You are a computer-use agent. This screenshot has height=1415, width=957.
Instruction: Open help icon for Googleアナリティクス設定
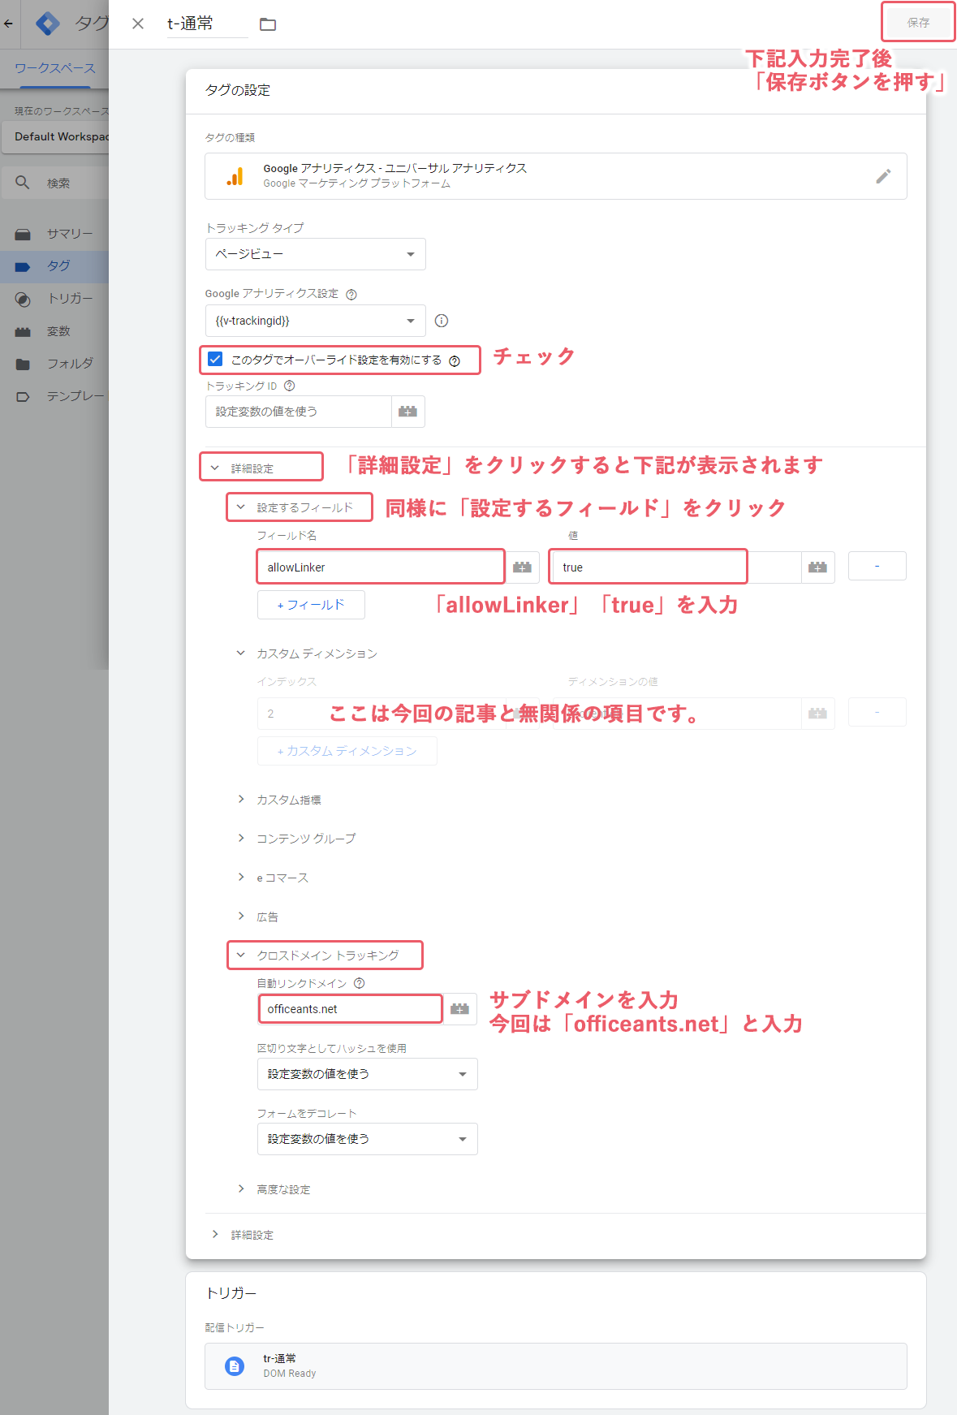(x=351, y=295)
